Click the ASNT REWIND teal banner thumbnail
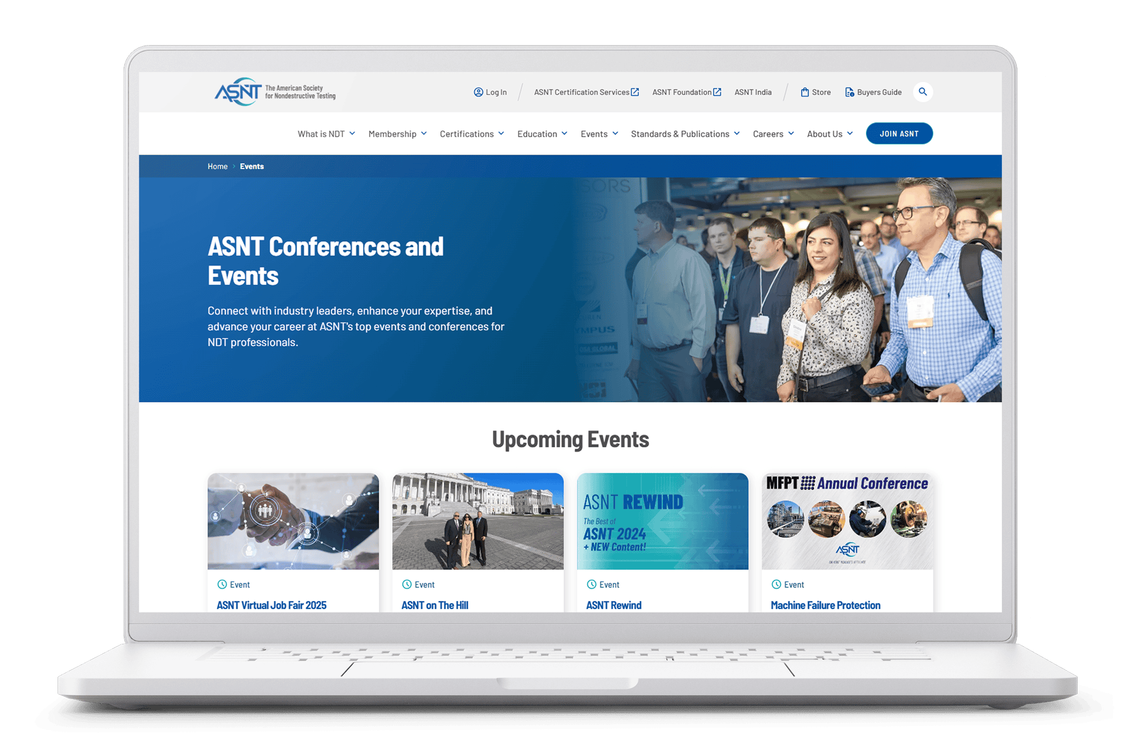The width and height of the screenshot is (1141, 750). 663,521
